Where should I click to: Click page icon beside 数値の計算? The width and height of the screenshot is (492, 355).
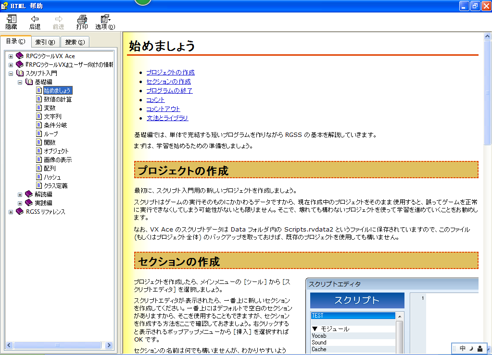(39, 99)
